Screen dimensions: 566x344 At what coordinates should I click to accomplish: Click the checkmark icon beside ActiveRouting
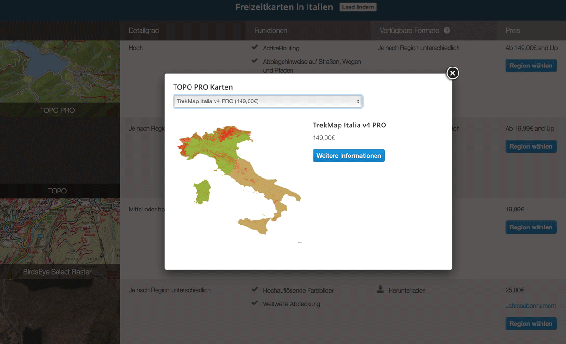pos(255,47)
